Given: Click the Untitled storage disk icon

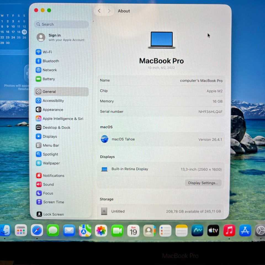Looking at the screenshot, I should point(104,211).
